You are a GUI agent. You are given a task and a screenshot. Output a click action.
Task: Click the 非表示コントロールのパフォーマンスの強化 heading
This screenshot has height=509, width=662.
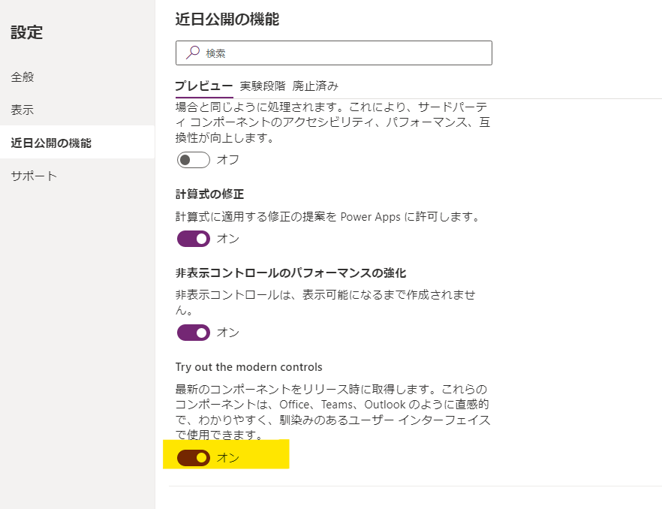click(x=290, y=273)
